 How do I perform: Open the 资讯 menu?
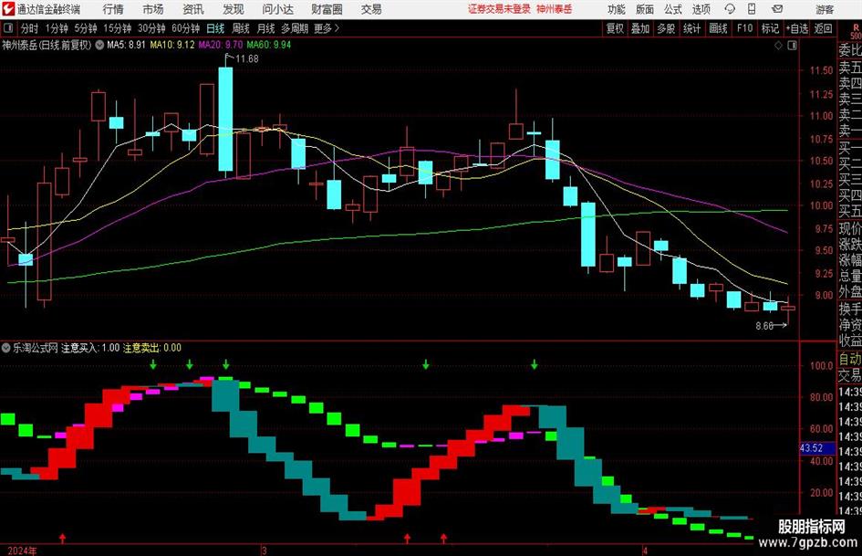[x=193, y=9]
